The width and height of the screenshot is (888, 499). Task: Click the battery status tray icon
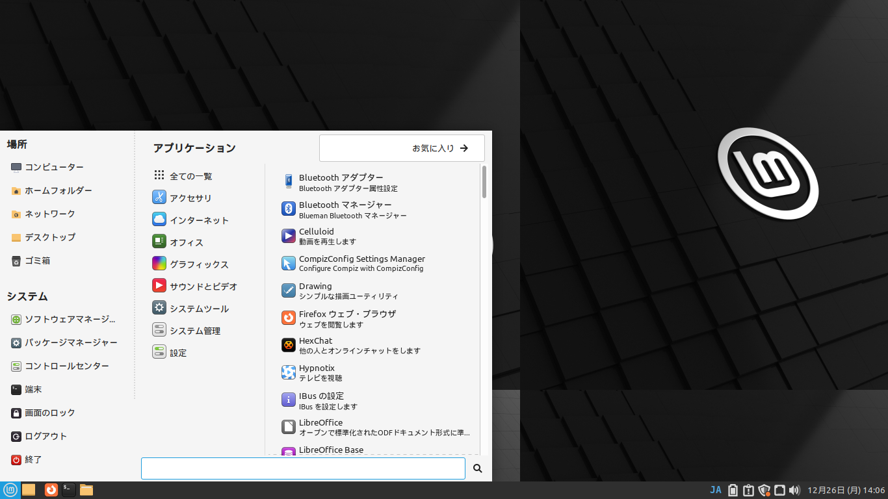point(733,490)
